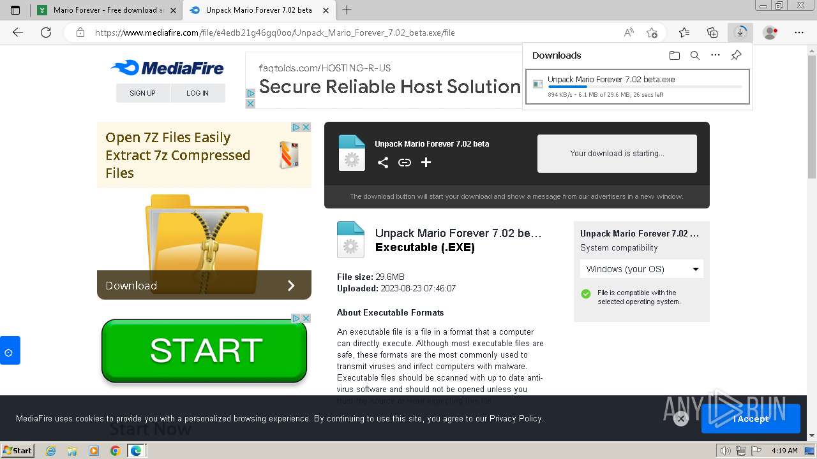
Task: Open the Favorites list icon
Action: tap(684, 33)
